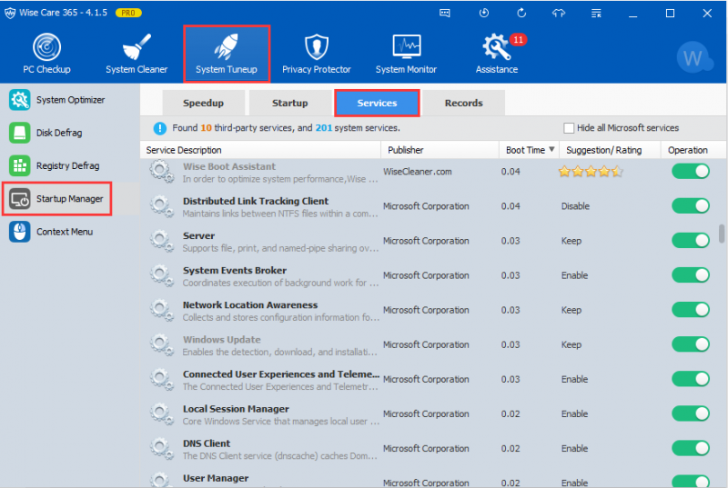Viewport: 728px width, 488px height.
Task: Click the services list vertical scrollbar
Action: point(721,234)
